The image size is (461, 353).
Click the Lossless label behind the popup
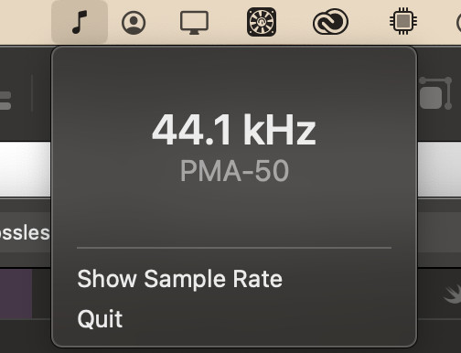25,233
